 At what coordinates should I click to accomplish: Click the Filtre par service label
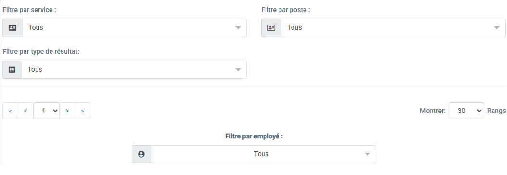tap(29, 10)
